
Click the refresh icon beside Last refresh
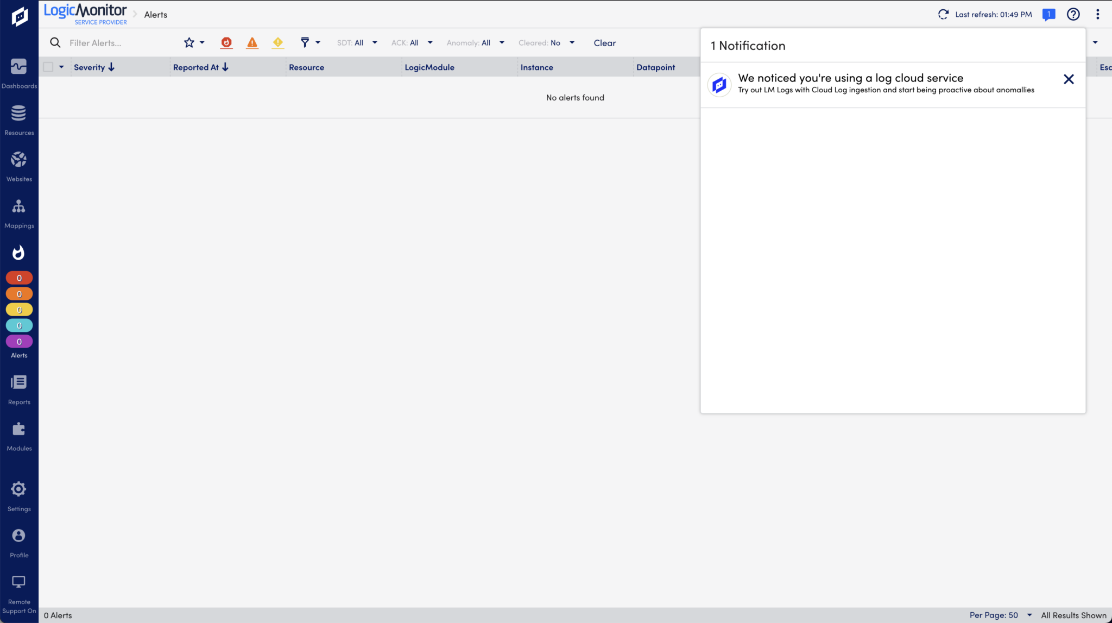coord(943,15)
